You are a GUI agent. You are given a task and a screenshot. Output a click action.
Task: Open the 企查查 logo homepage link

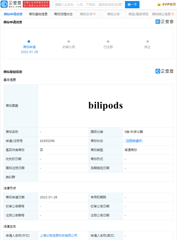11,4
